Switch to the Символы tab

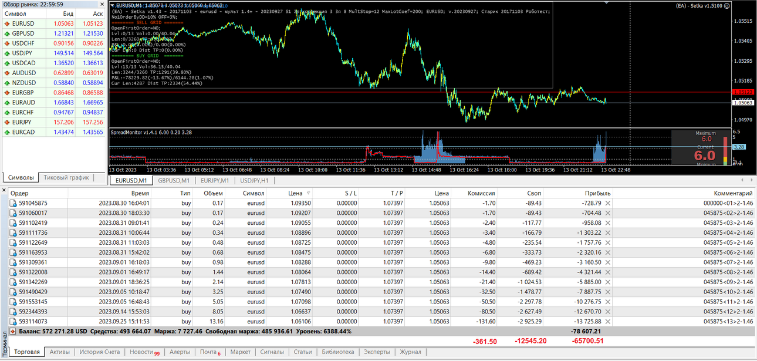[x=21, y=177]
